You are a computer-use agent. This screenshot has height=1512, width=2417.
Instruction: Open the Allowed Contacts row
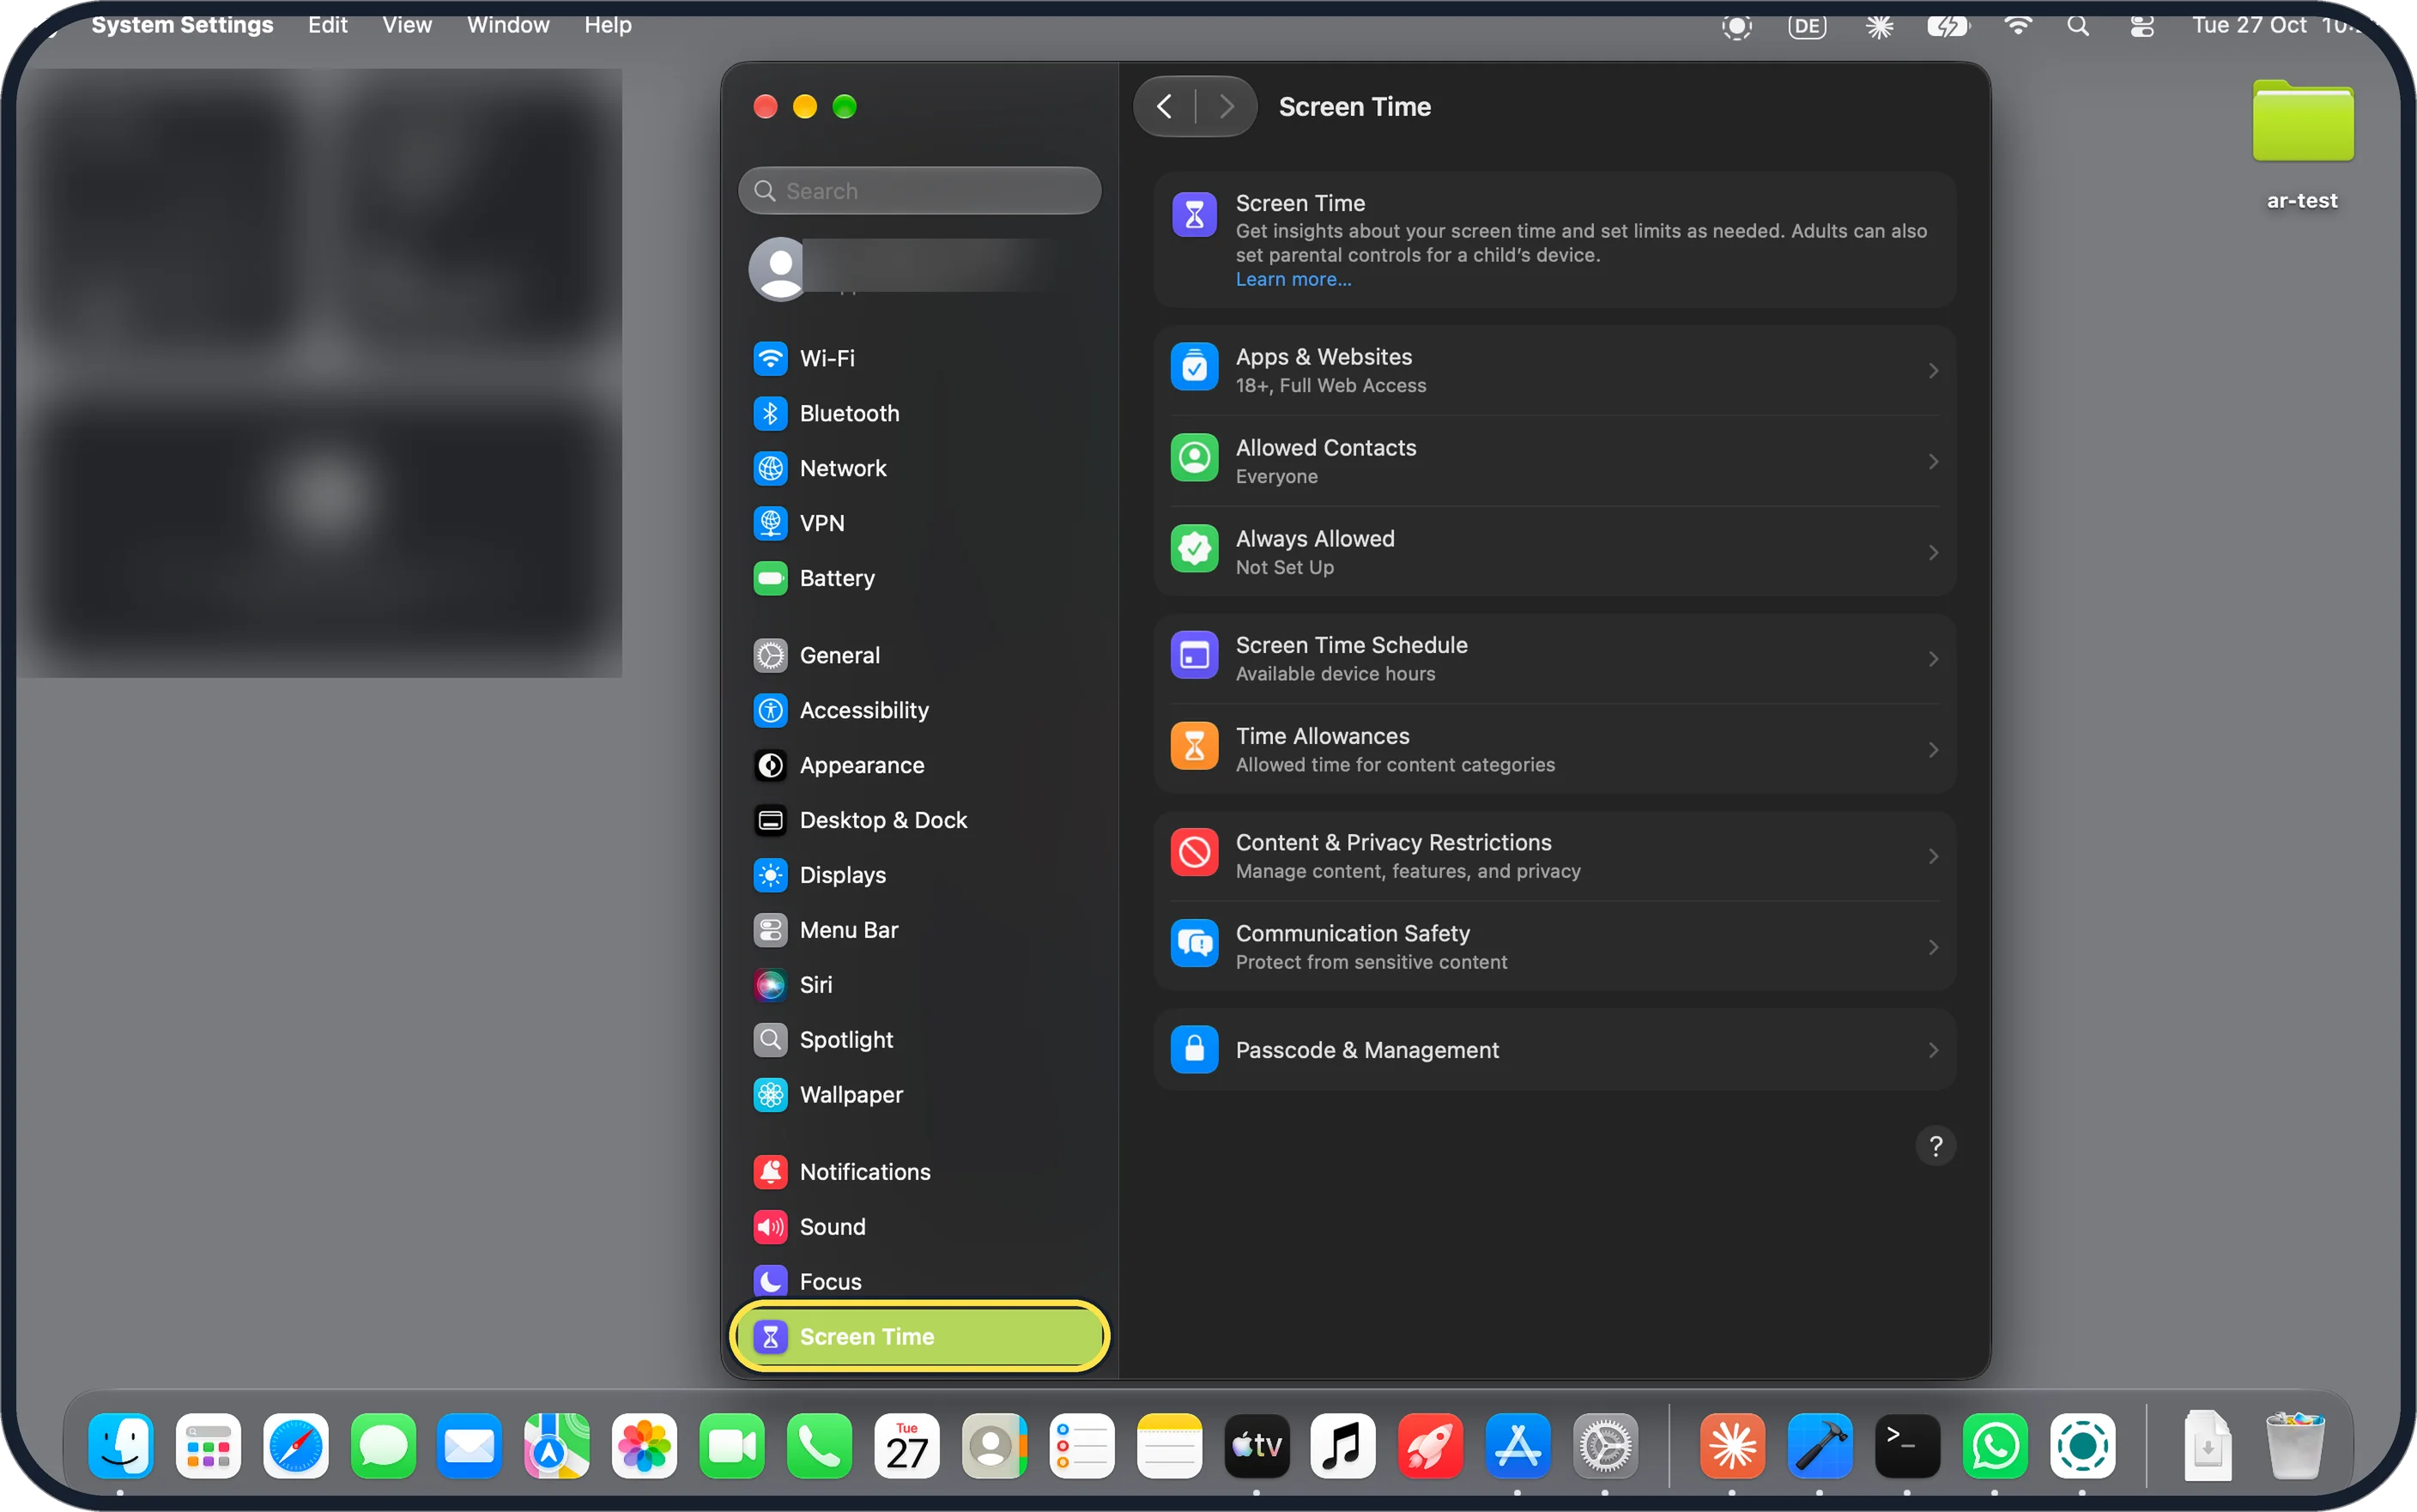tap(1554, 461)
